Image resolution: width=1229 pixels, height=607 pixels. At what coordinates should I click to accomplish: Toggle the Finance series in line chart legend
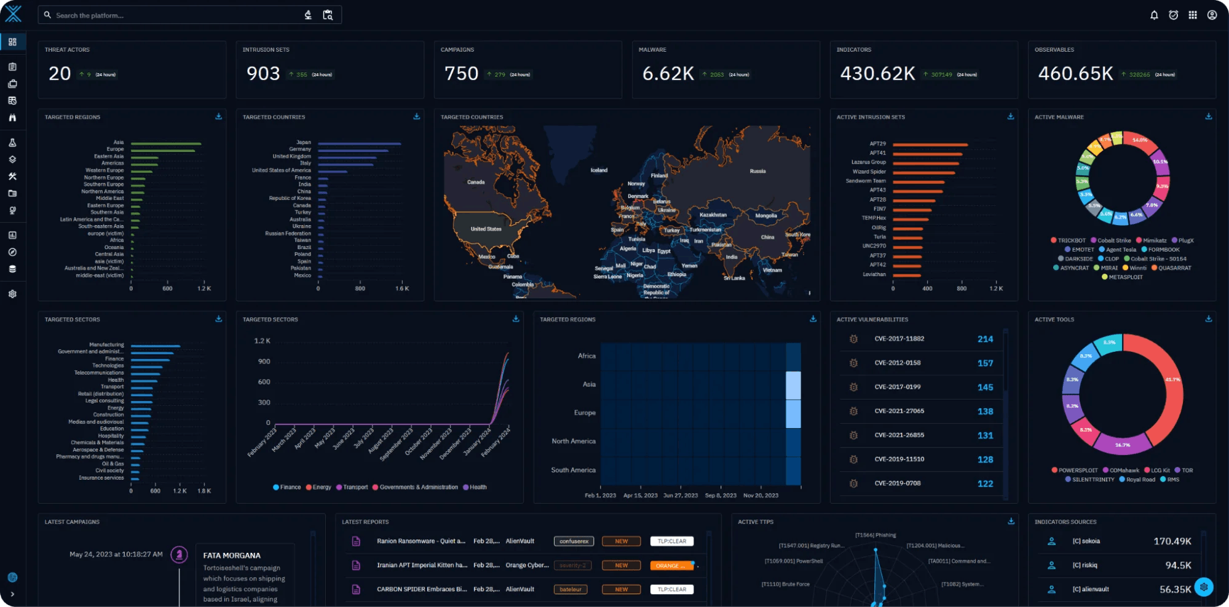[x=287, y=487]
